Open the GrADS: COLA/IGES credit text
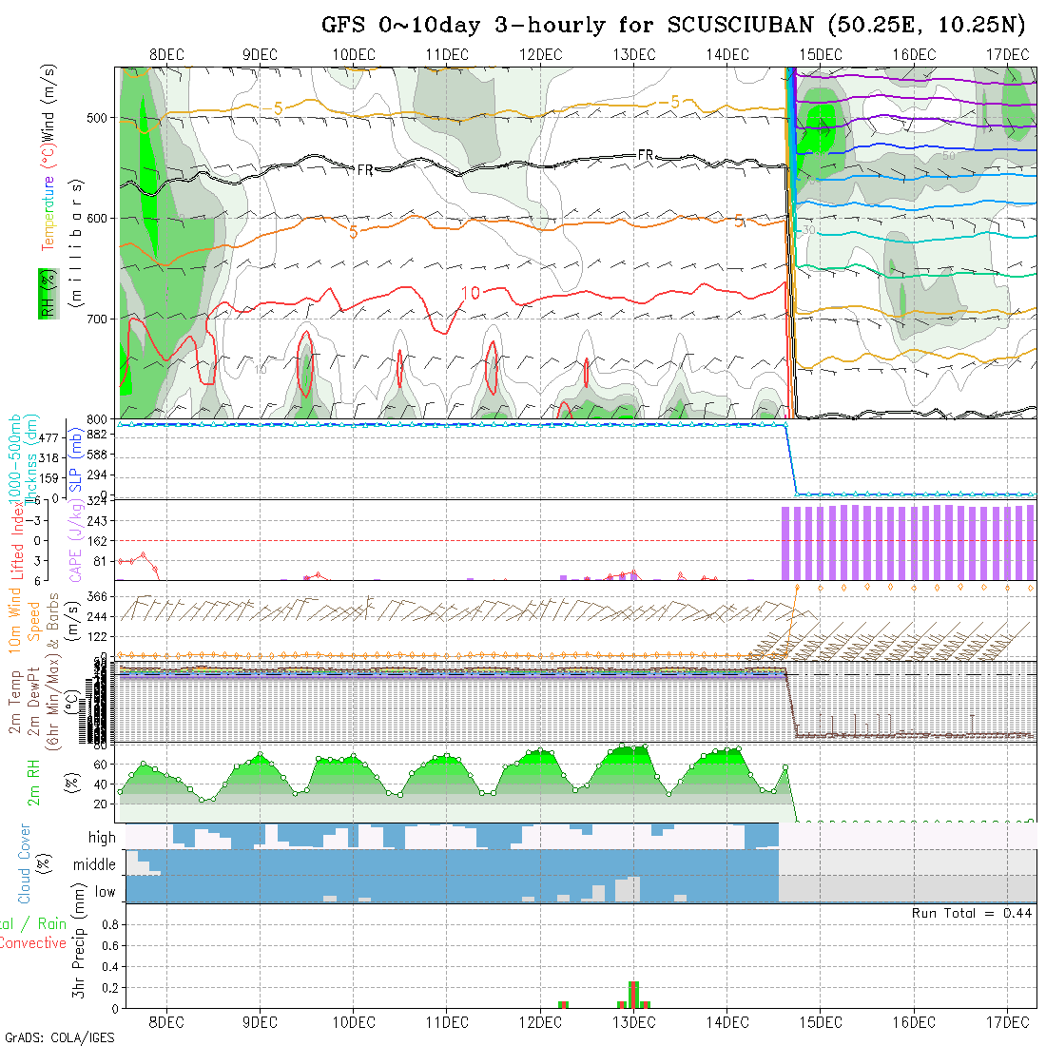 [x=59, y=1037]
